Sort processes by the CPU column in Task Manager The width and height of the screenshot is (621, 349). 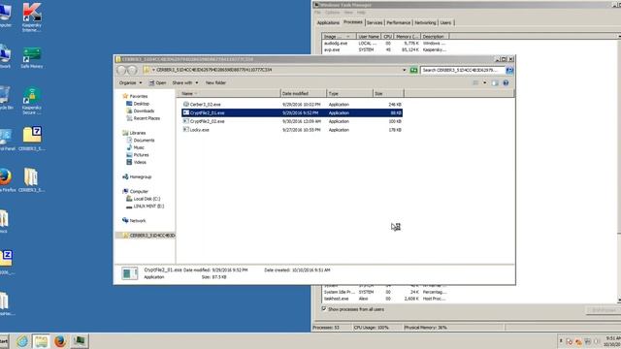coord(387,37)
